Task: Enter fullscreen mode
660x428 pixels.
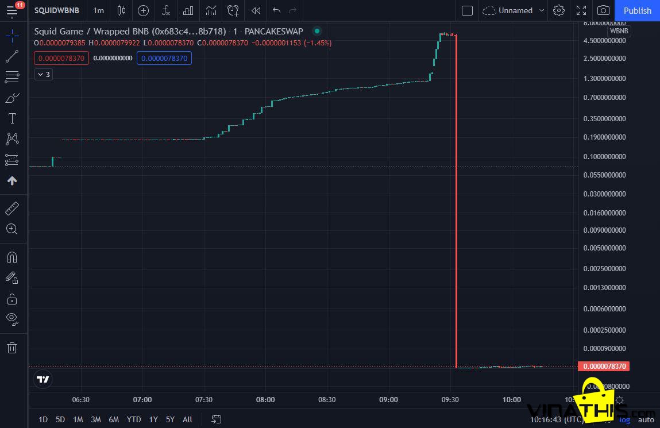Action: [x=581, y=10]
